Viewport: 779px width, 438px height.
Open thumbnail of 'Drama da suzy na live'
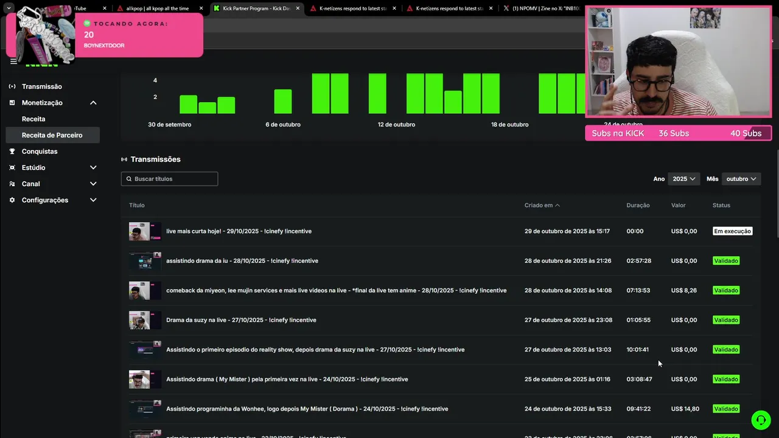point(145,320)
